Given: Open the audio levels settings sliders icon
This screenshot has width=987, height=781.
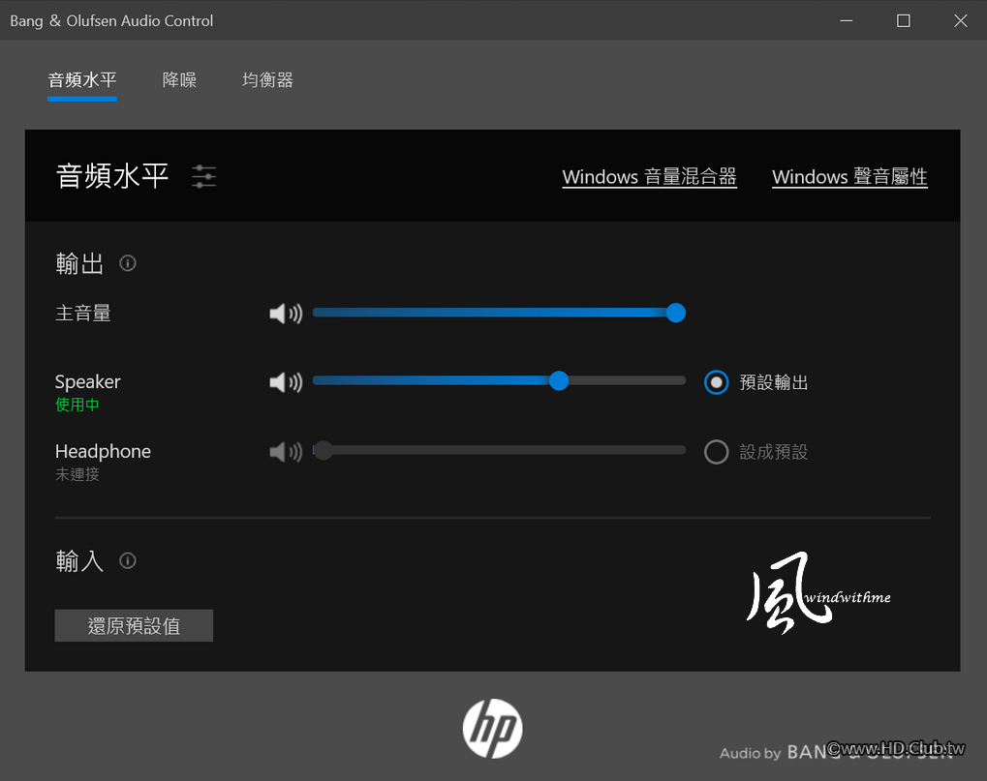Looking at the screenshot, I should click(204, 177).
